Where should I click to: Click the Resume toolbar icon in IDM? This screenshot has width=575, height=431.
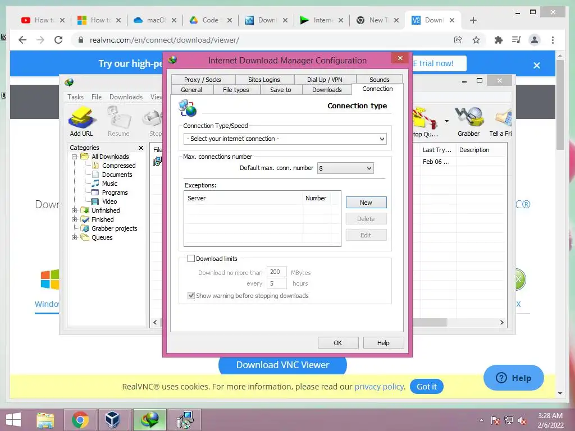pyautogui.click(x=118, y=121)
